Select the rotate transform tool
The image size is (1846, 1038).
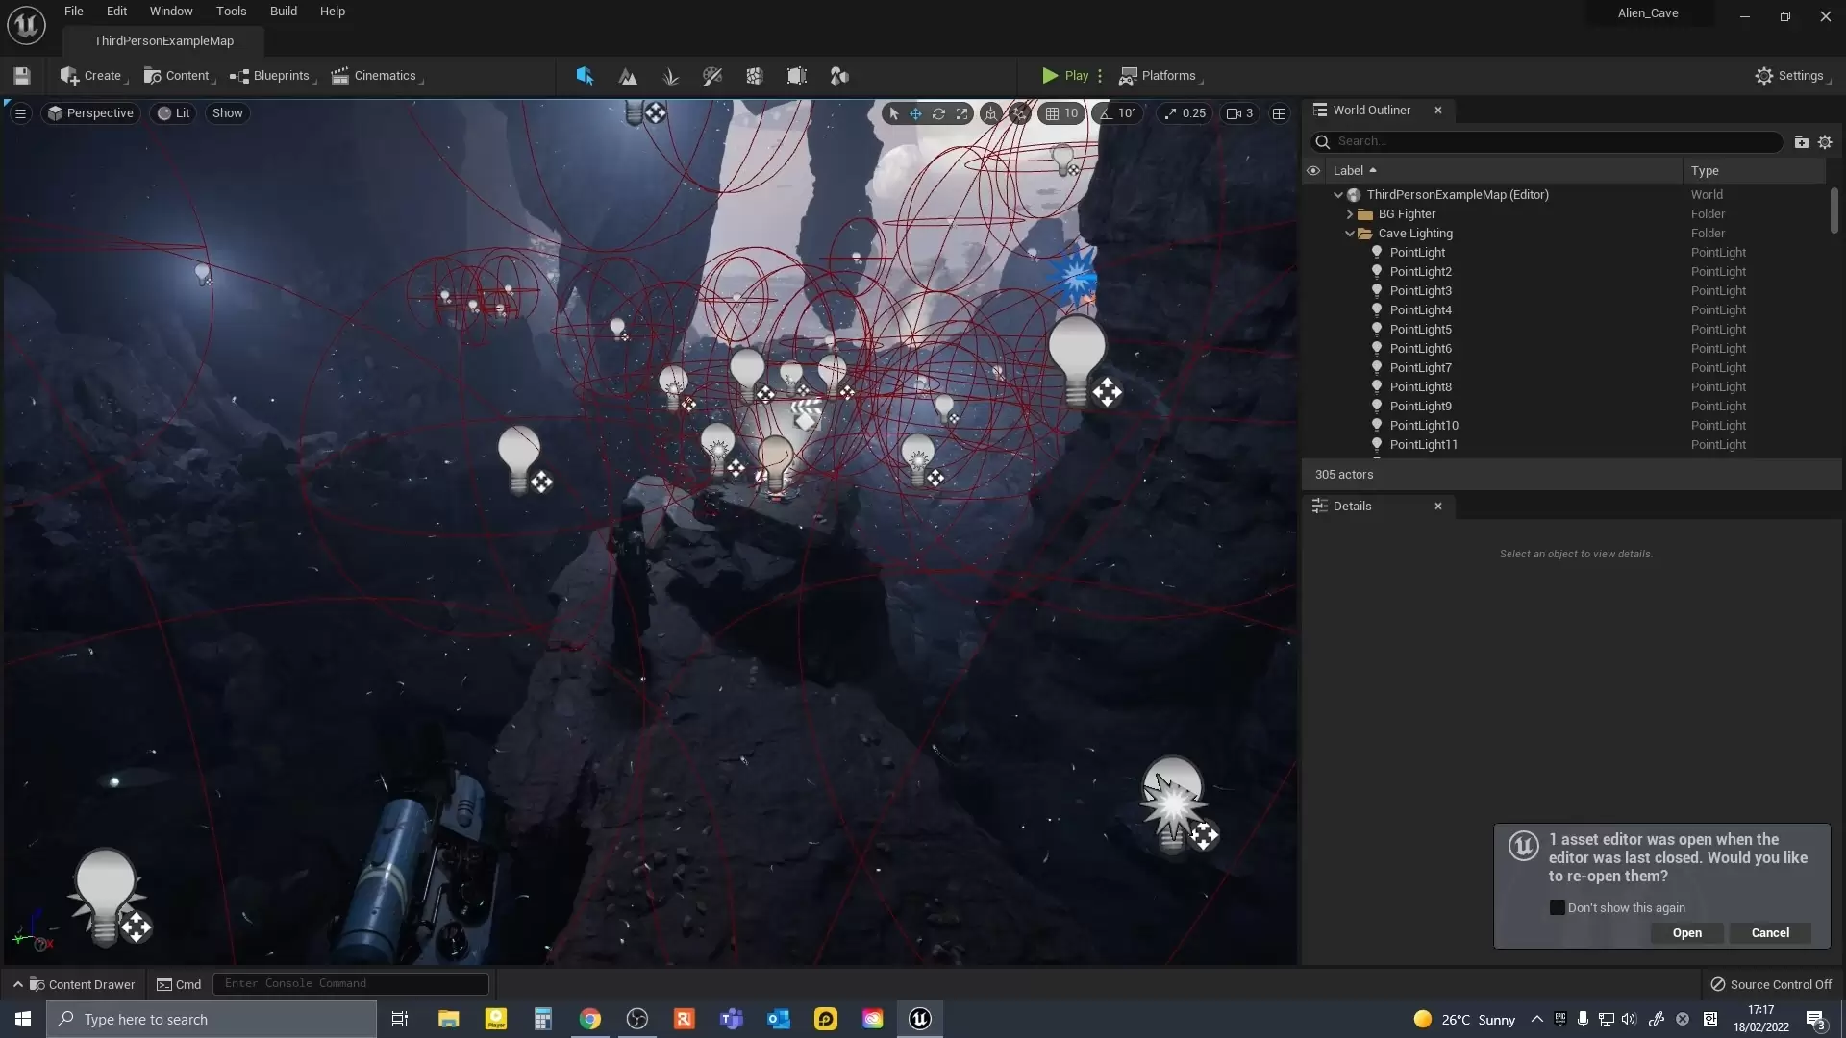[x=938, y=113]
